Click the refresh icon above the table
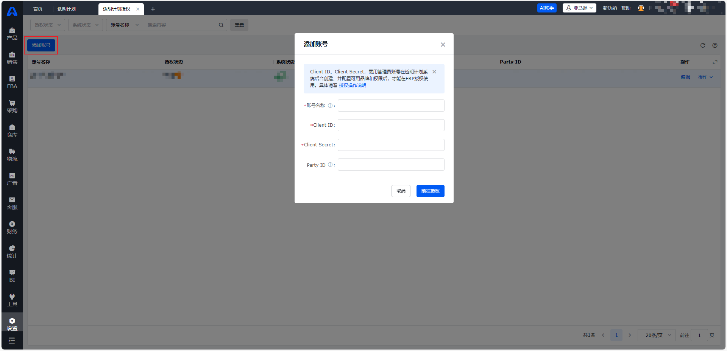The image size is (727, 351). [702, 45]
